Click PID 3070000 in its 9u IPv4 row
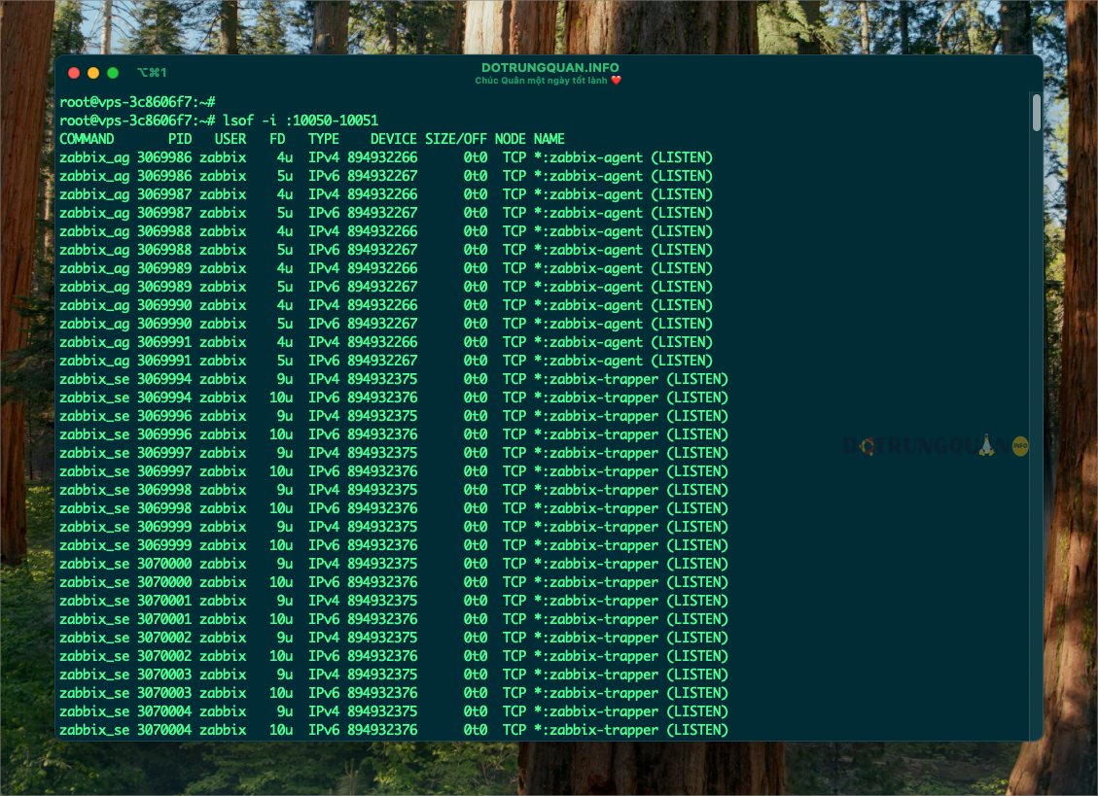 [164, 565]
